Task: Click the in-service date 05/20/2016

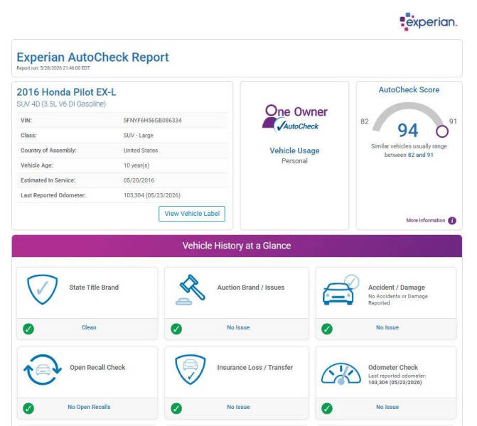Action: (139, 180)
